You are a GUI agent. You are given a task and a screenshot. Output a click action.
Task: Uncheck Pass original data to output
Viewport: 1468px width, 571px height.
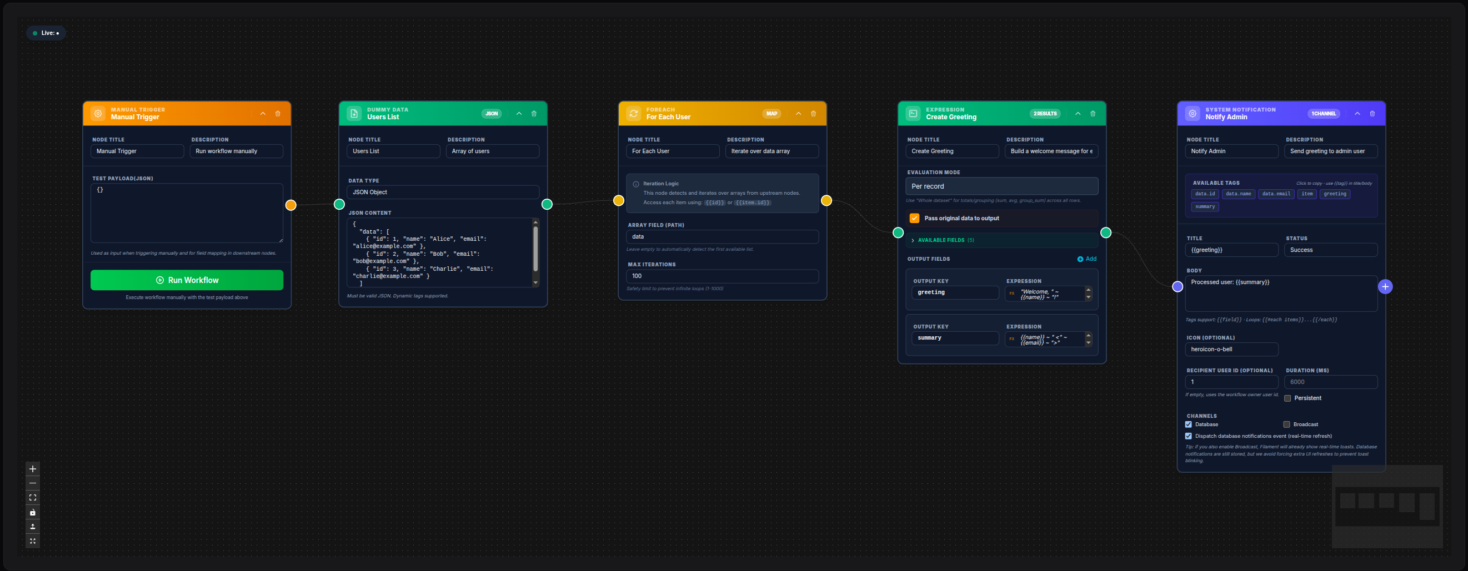tap(914, 218)
